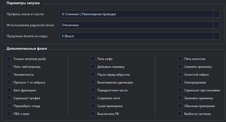Open the 'Профиль ловли и снасти' dropdown
Image resolution: width=226 pixels, height=122 pixels.
140,14
